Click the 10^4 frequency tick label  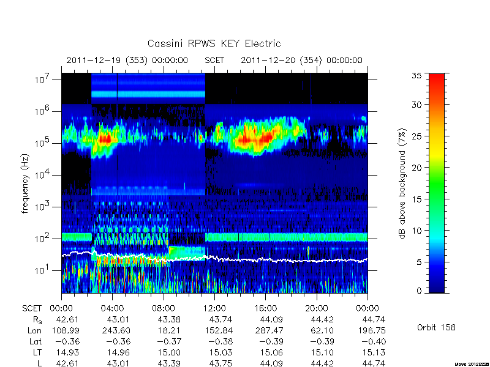click(x=43, y=174)
